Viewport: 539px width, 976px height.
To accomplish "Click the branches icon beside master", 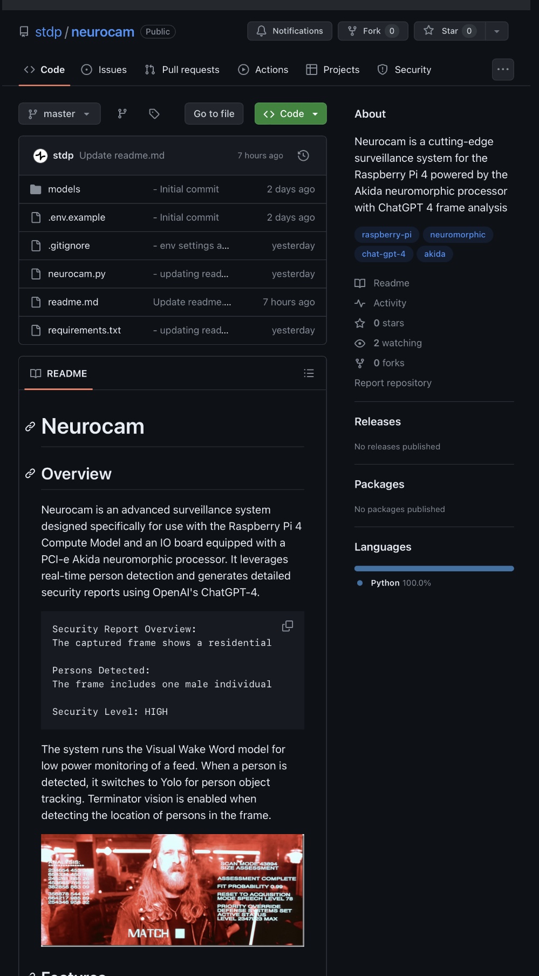I will [122, 114].
